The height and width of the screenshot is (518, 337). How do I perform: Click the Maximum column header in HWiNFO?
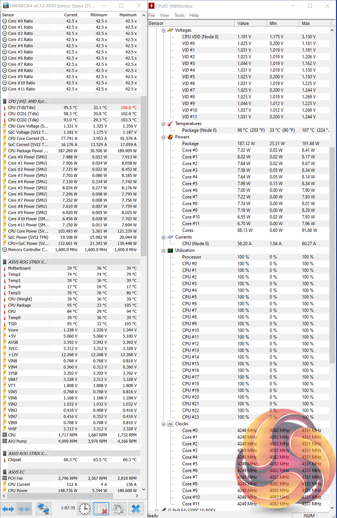124,15
